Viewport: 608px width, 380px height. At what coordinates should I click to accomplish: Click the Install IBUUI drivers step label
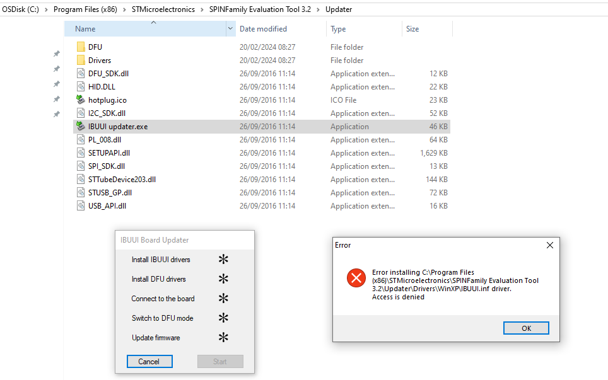[x=161, y=260]
